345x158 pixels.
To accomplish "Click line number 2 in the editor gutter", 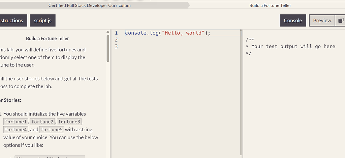I will 116,40.
